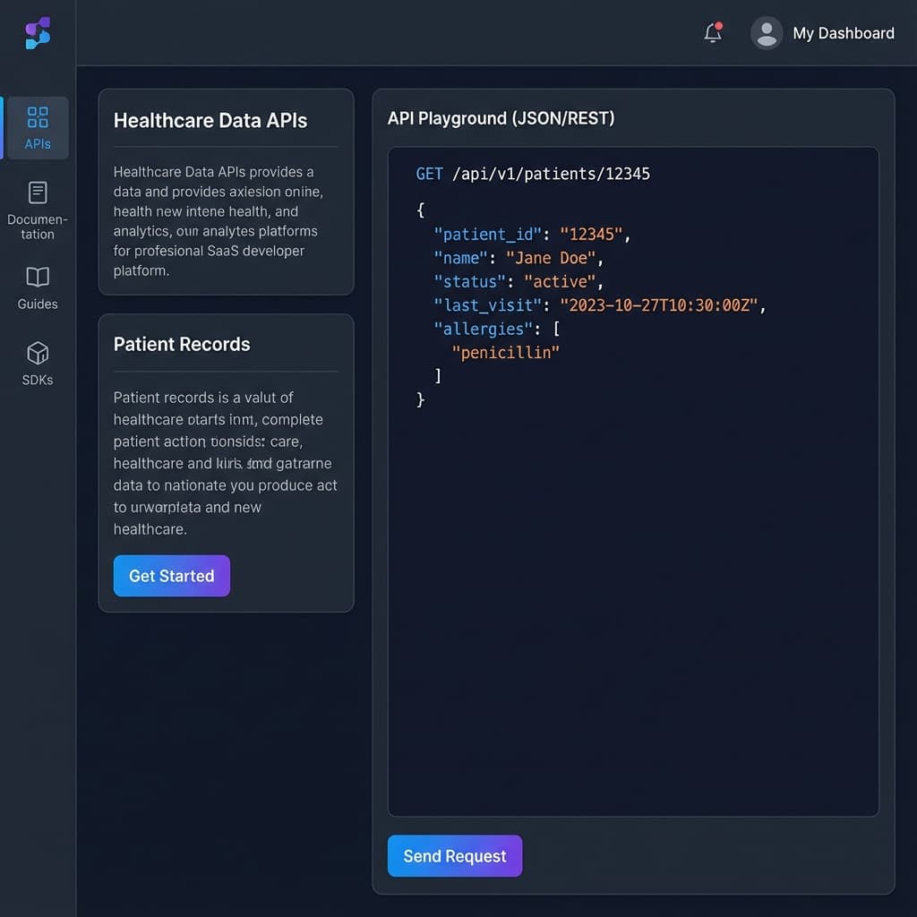Open the My Dashboard menu

coord(843,32)
